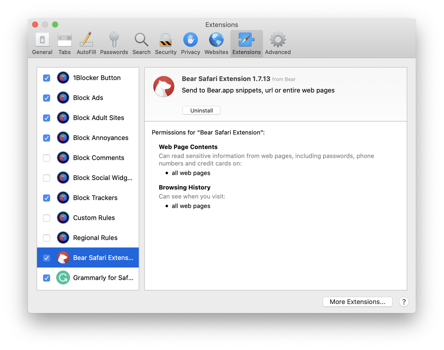Screen dimensions: 444x350
Task: Open help with the question mark button
Action: click(404, 302)
